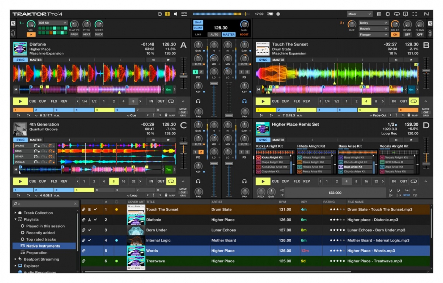The width and height of the screenshot is (443, 283).
Task: Open the 808 Kit pattern dropdown
Action: click(52, 23)
